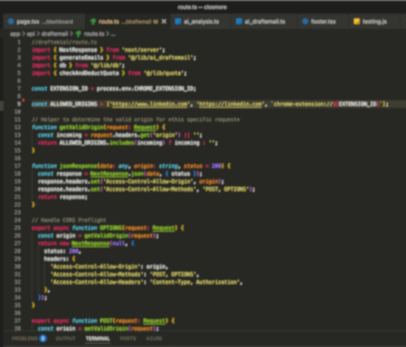
Task: Click the testing.js tab file icon
Action: point(356,22)
